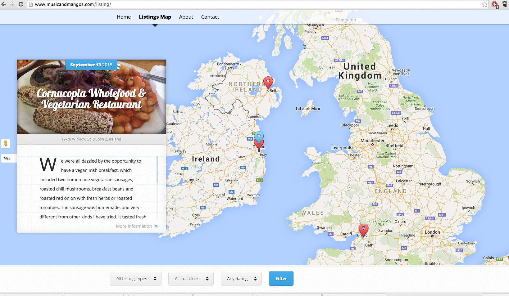This screenshot has width=509, height=296.
Task: Open the Home menu item
Action: [x=124, y=17]
